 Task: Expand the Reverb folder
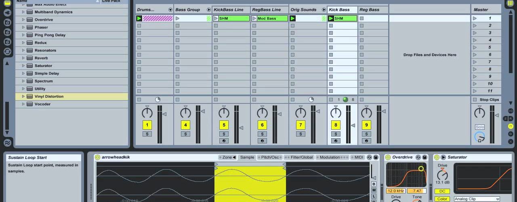(x=23, y=58)
